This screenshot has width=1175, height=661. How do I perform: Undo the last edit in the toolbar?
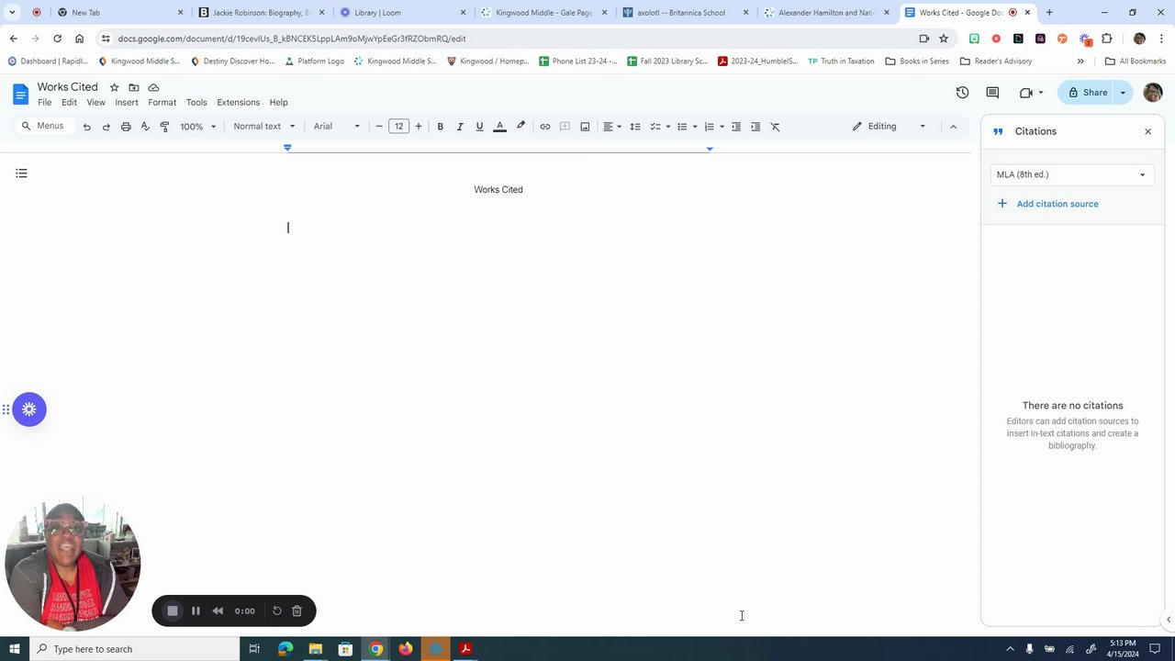[x=86, y=127]
